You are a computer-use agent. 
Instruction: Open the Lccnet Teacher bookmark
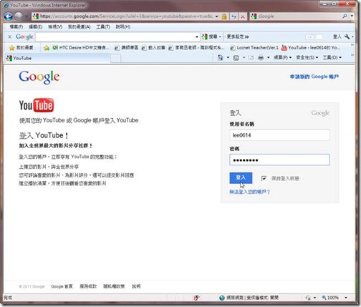pyautogui.click(x=254, y=48)
